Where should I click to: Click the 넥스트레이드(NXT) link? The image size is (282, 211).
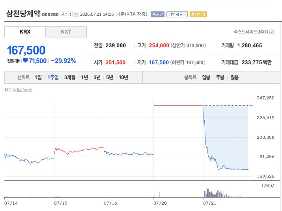[x=251, y=32]
